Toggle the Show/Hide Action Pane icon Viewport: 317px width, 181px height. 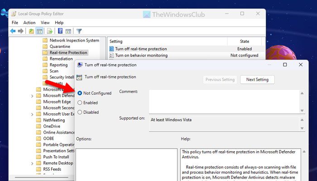point(68,31)
